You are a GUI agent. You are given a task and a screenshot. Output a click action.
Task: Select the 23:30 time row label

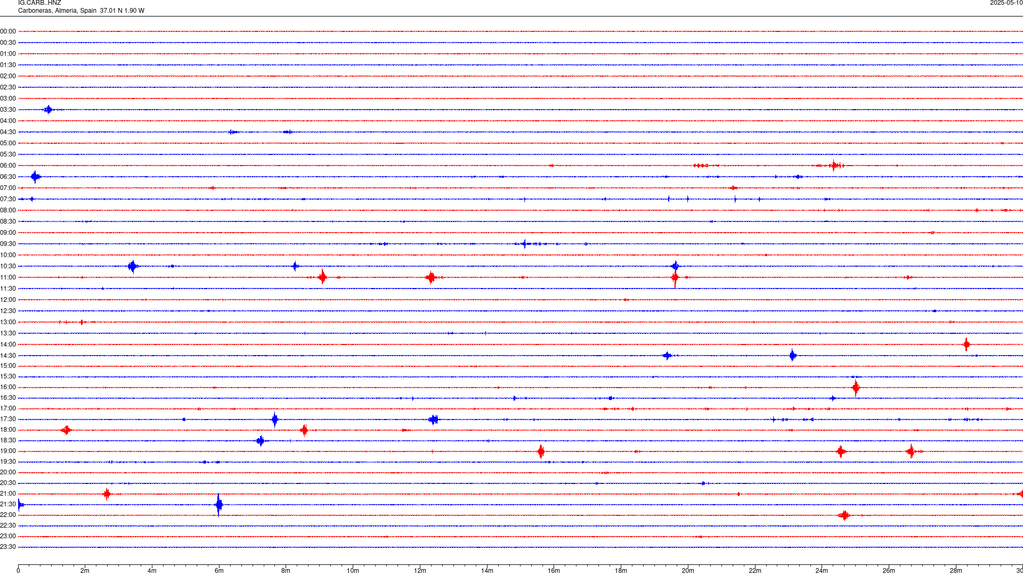[8, 547]
